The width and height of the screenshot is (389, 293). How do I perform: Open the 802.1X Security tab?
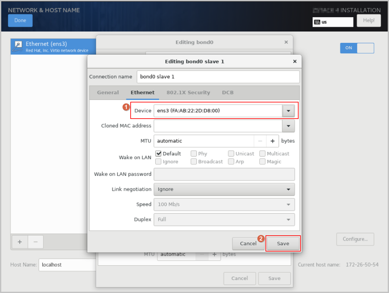(x=188, y=92)
